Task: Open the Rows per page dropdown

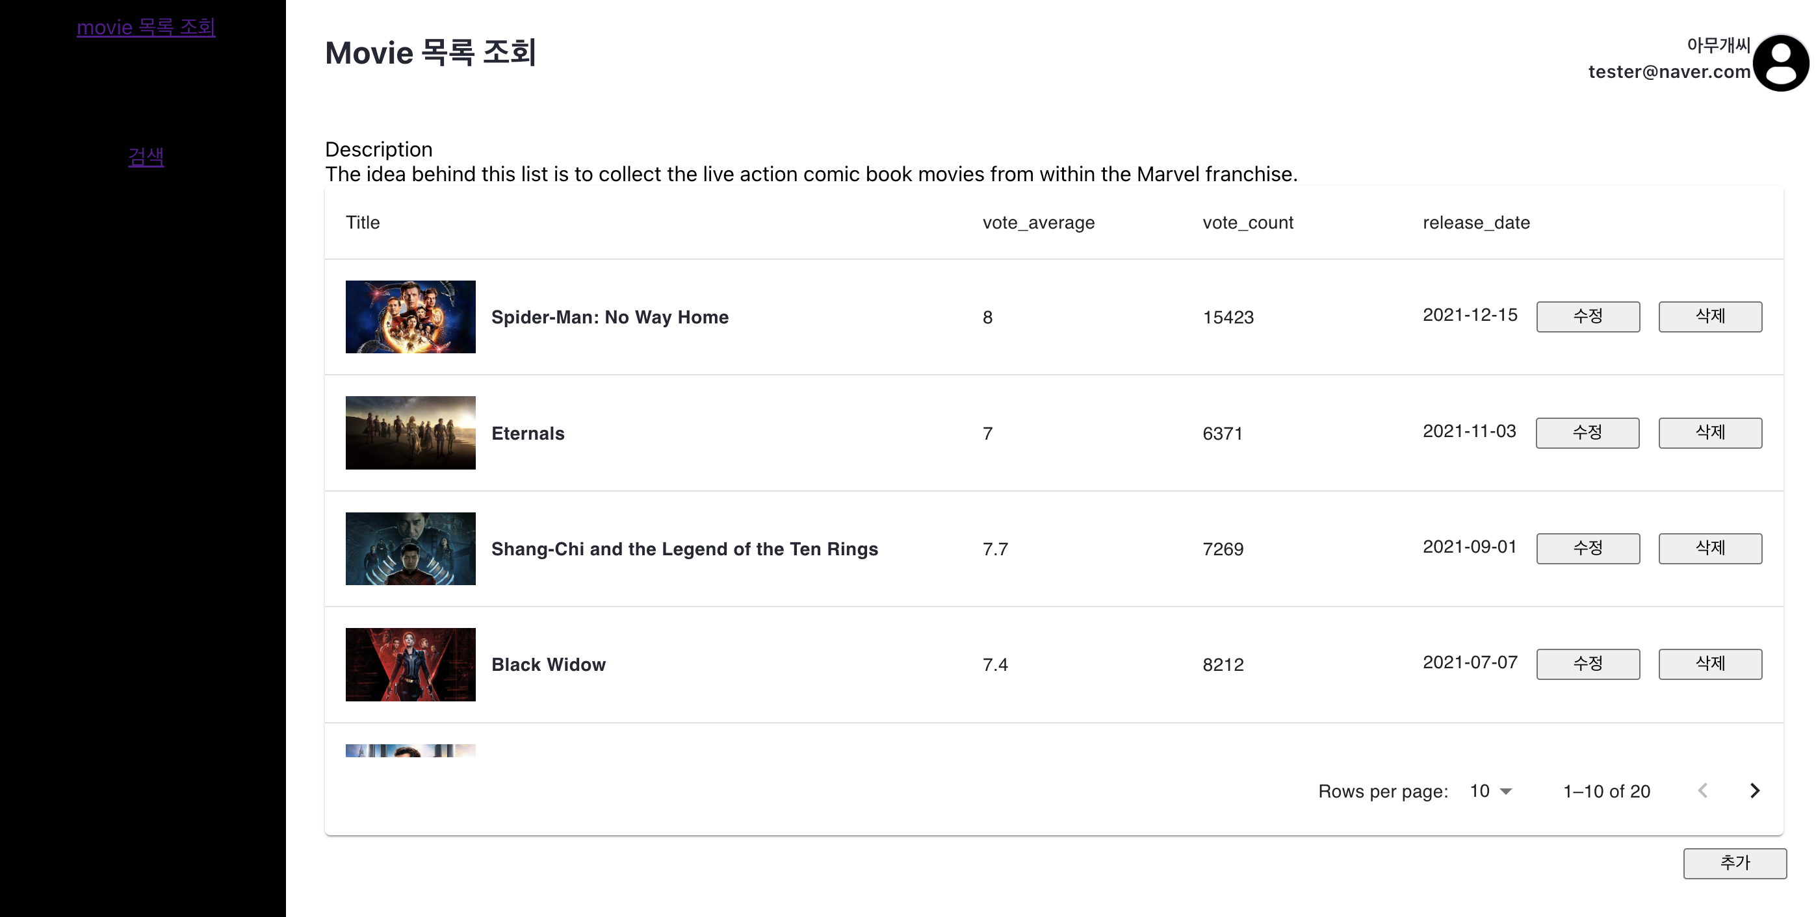Action: point(1488,791)
